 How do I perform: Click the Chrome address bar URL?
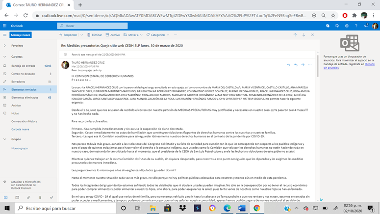tap(174, 16)
